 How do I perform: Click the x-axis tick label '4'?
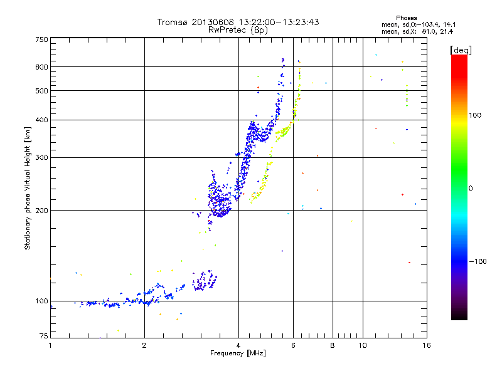pyautogui.click(x=238, y=345)
